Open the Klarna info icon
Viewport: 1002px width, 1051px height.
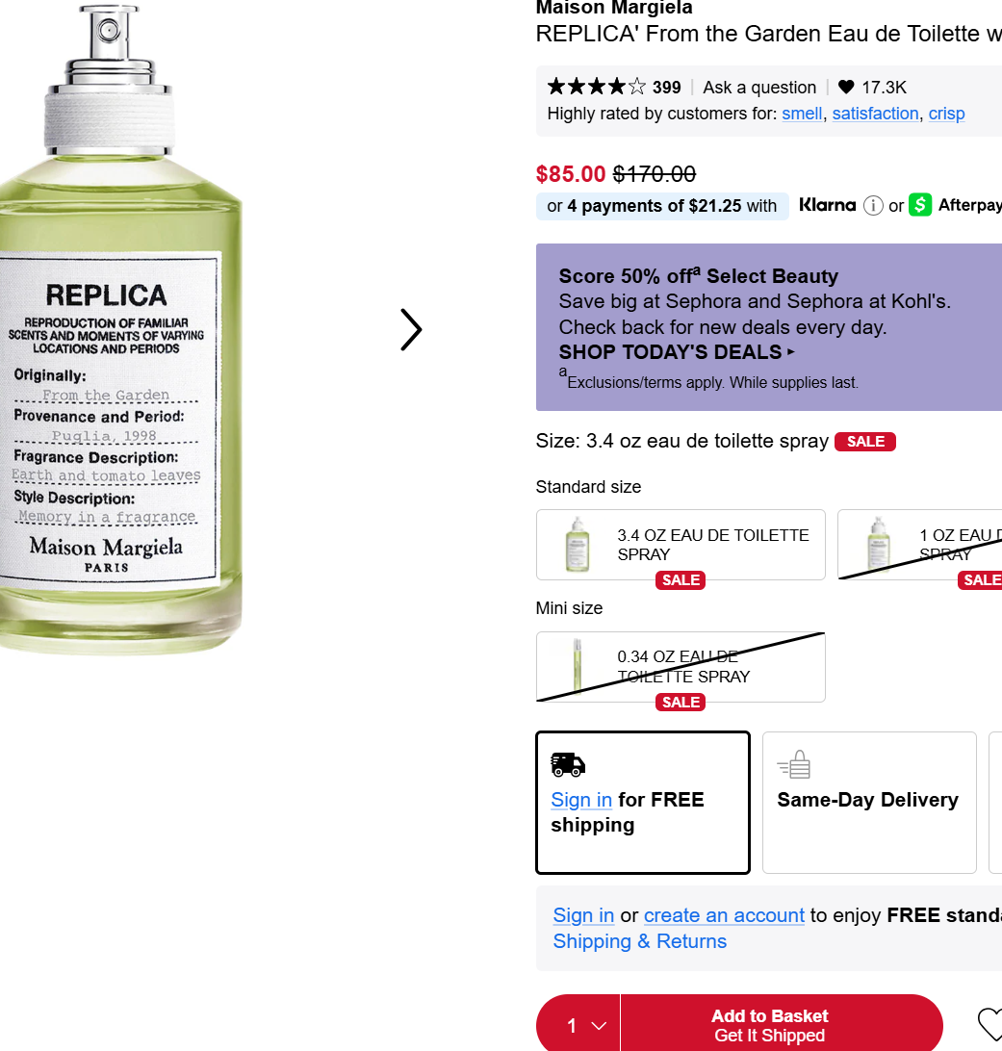pyautogui.click(x=874, y=205)
